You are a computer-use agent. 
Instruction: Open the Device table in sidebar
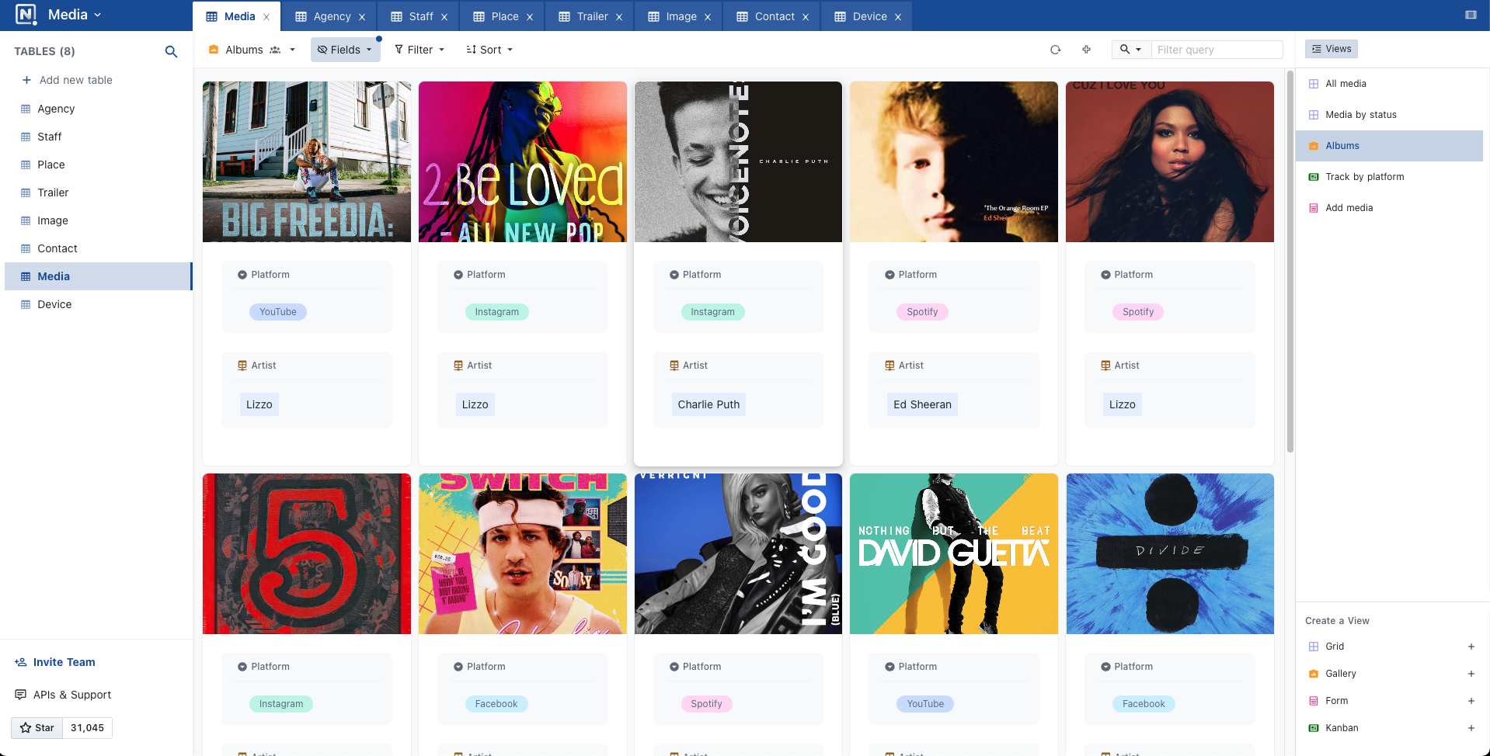click(98, 304)
